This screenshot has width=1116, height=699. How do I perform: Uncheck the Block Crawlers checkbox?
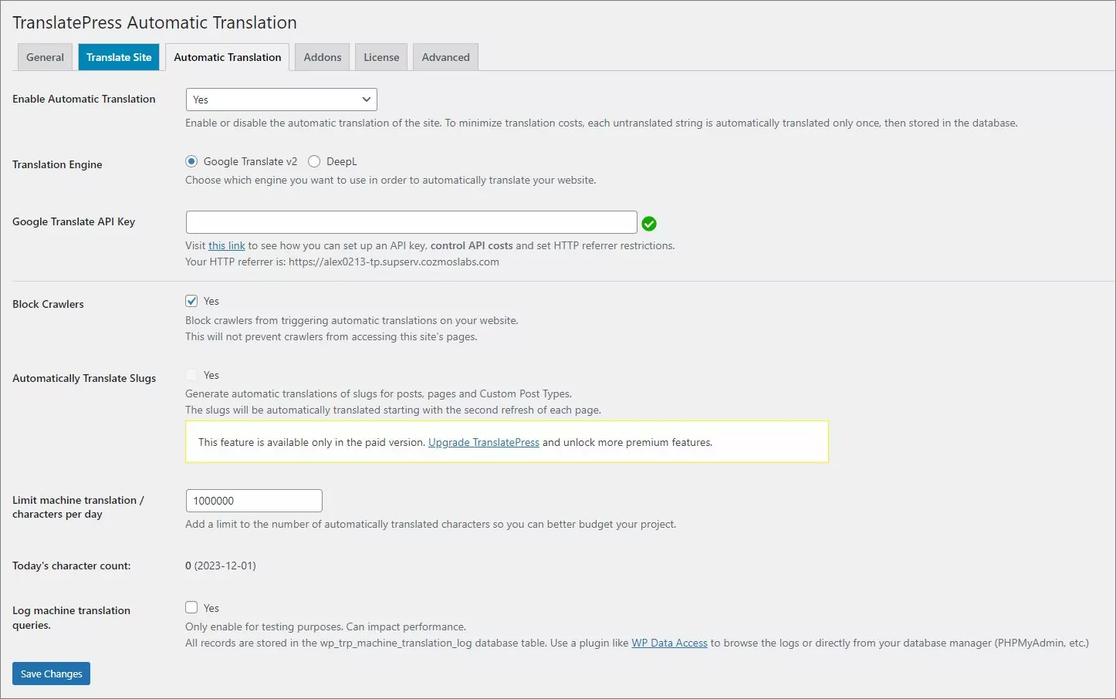[191, 301]
